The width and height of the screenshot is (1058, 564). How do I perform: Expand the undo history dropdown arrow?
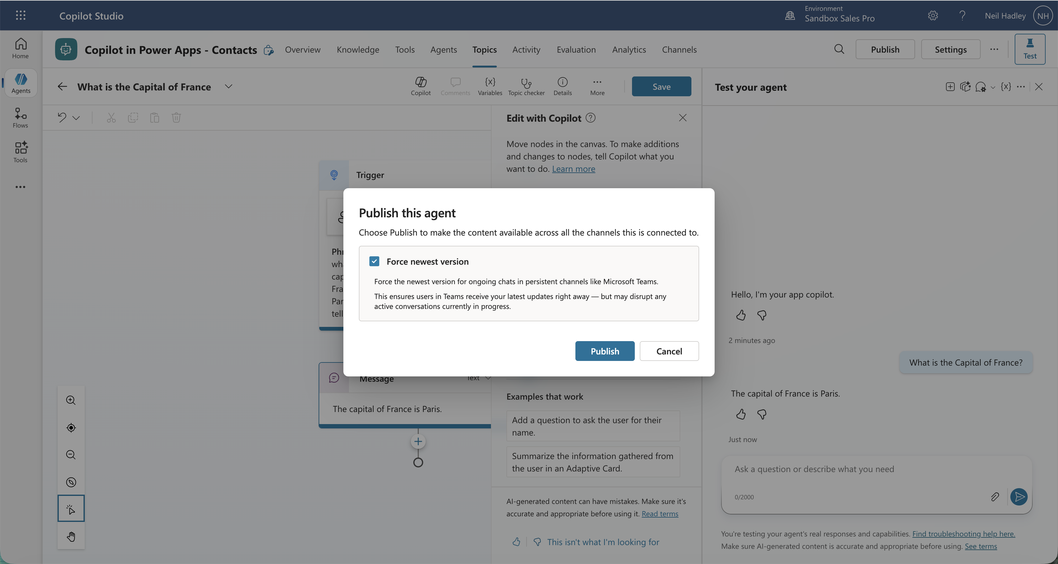click(76, 118)
